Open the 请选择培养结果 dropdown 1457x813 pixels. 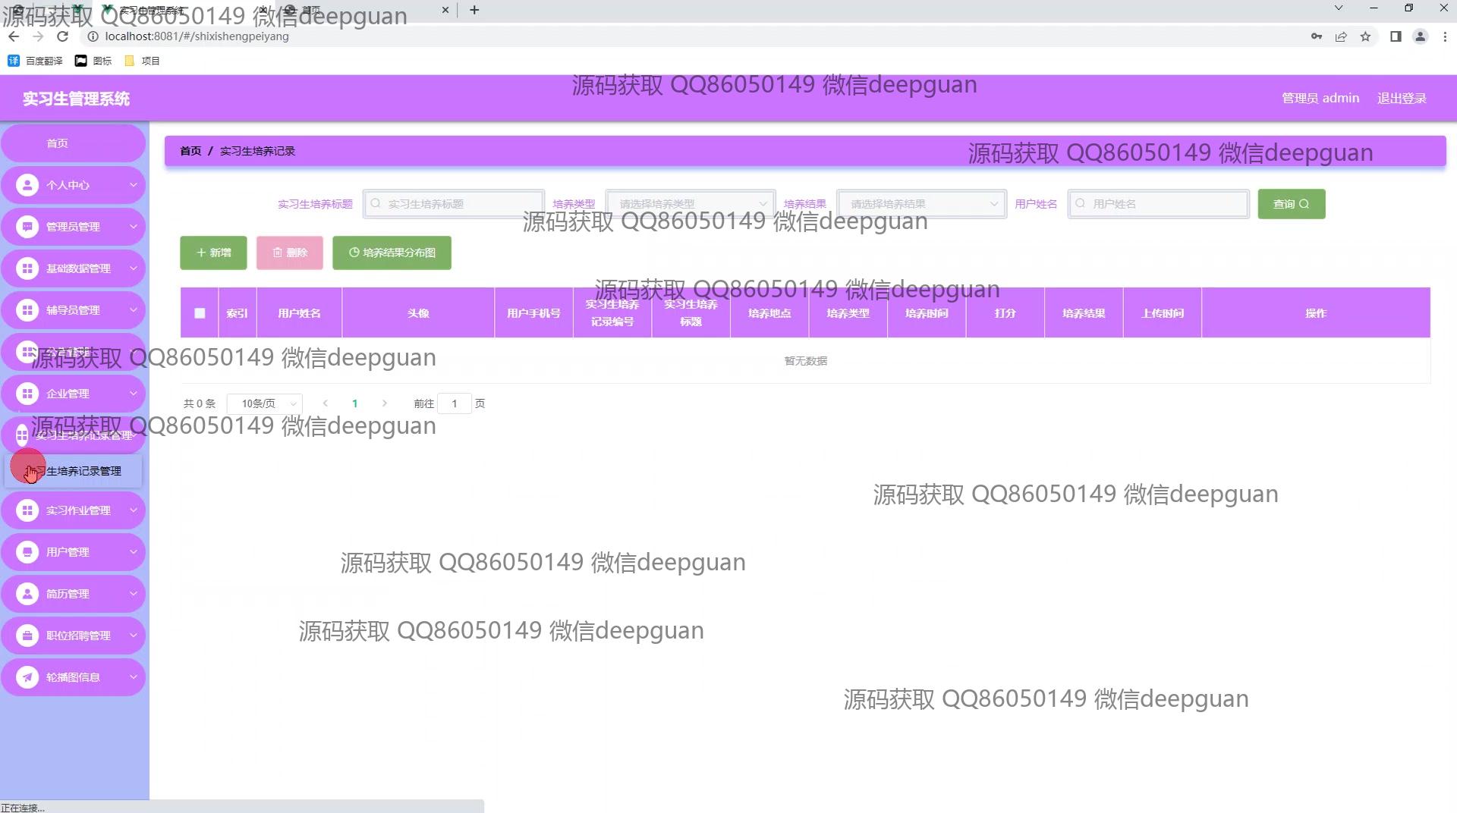coord(922,204)
